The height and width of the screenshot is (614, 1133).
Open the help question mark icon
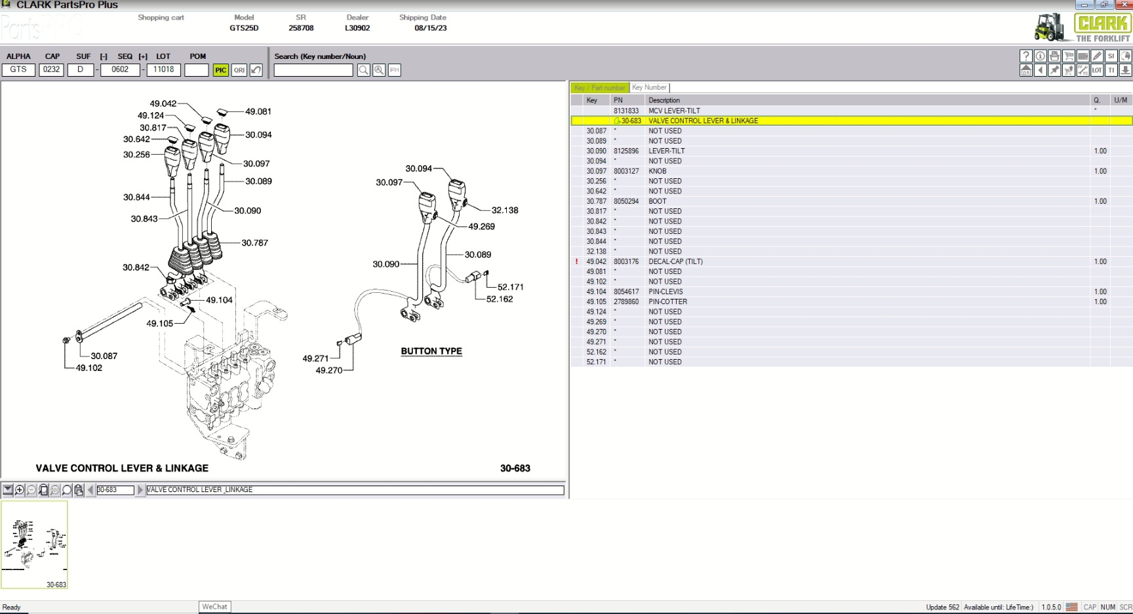1026,56
